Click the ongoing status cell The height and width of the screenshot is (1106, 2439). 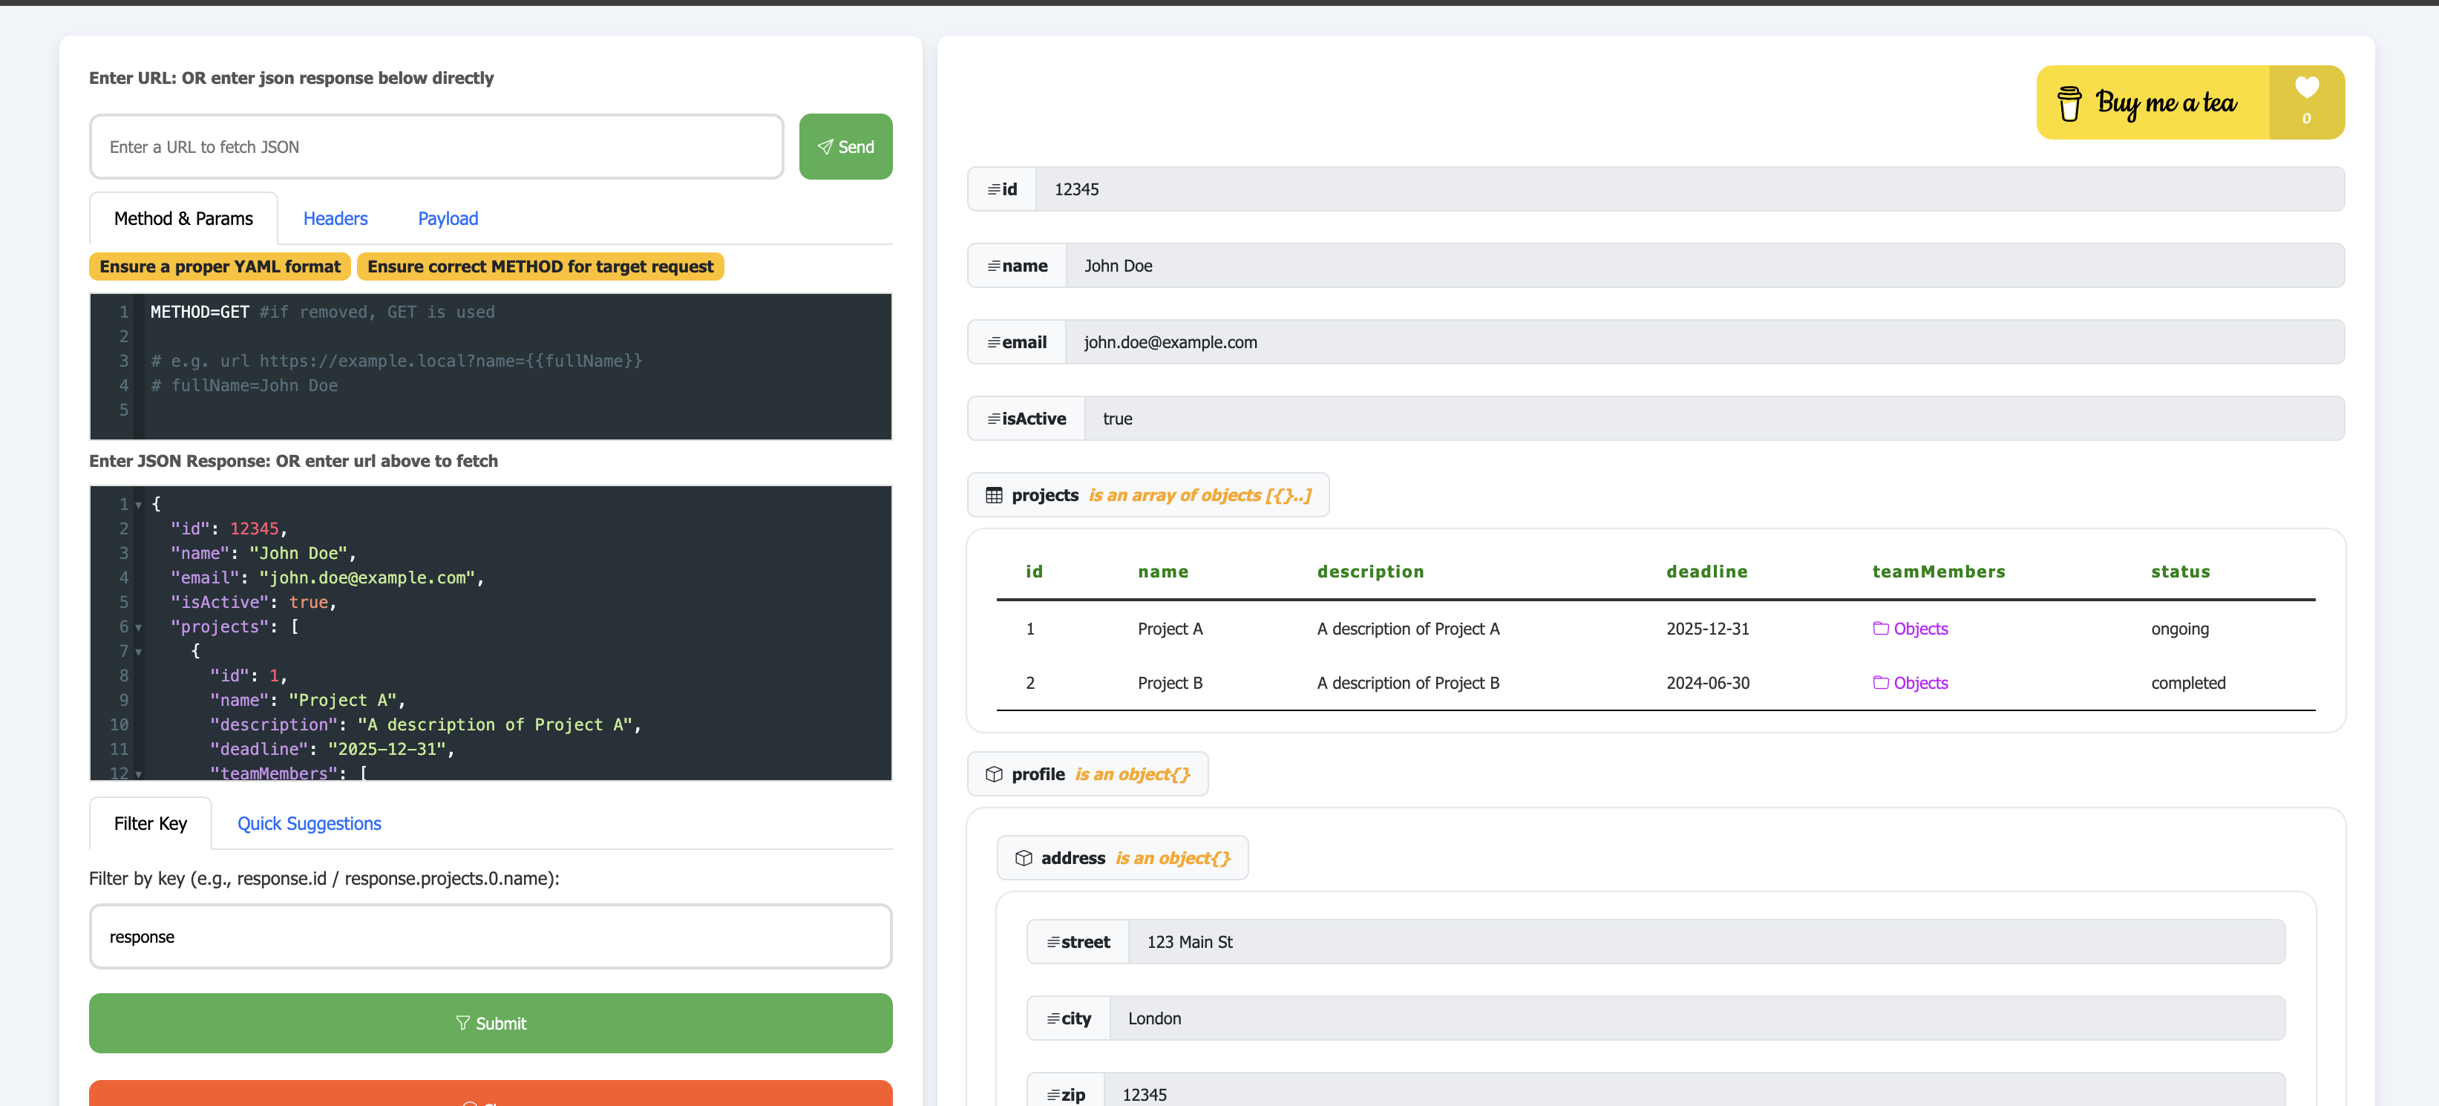[x=2179, y=629]
